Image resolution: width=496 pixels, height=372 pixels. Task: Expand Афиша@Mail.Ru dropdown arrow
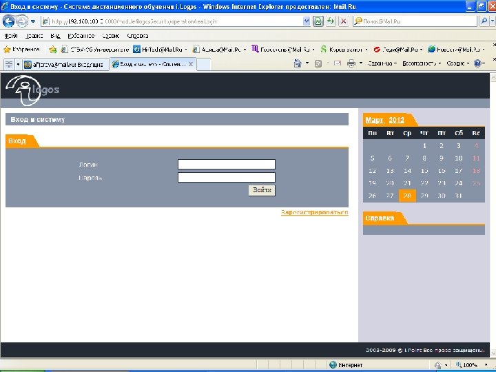(x=245, y=50)
